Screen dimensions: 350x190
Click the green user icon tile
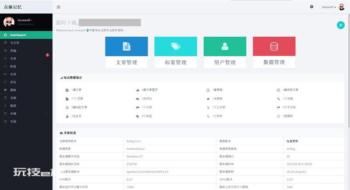225,46
